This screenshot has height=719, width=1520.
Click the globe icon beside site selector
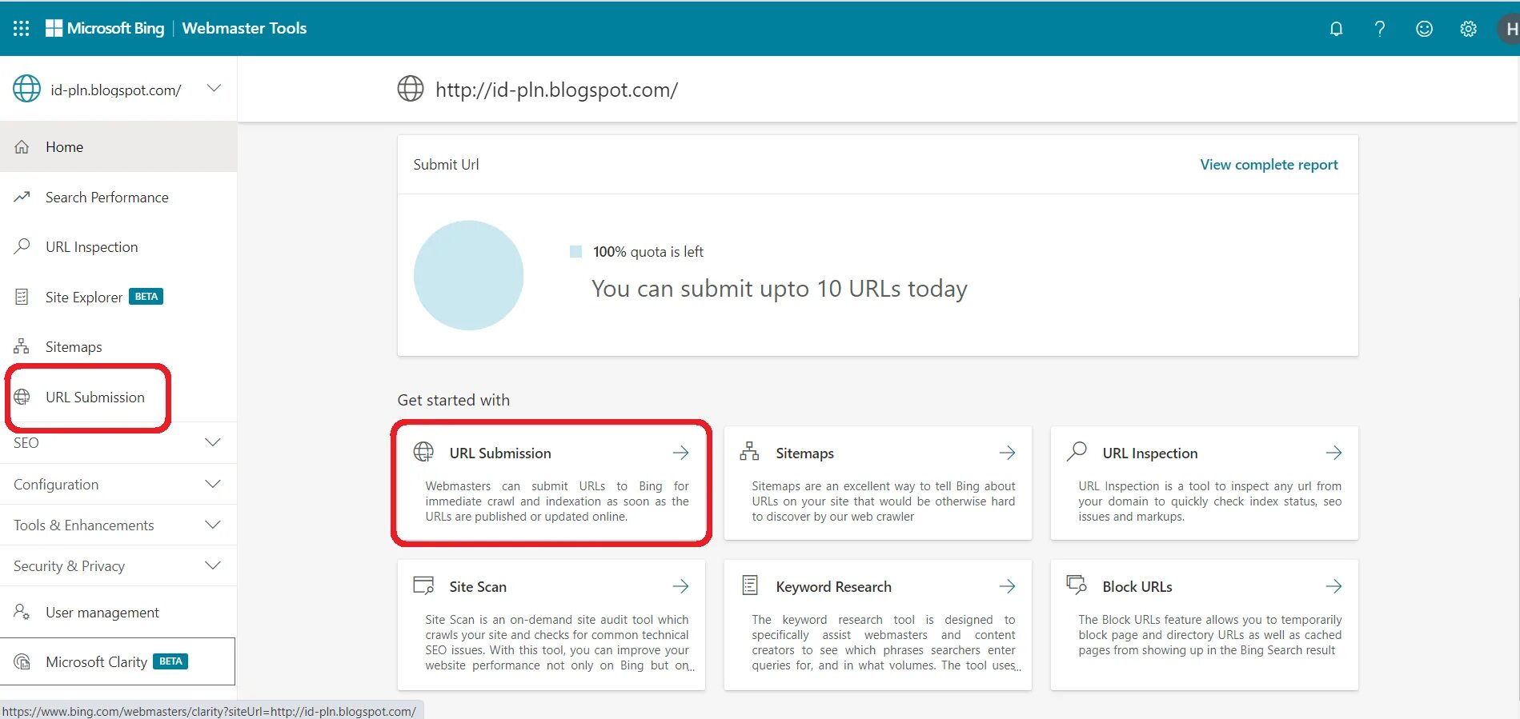click(x=26, y=89)
